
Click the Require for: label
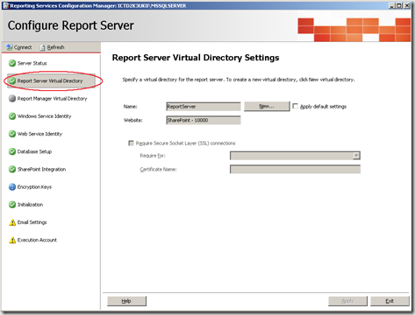coord(153,156)
